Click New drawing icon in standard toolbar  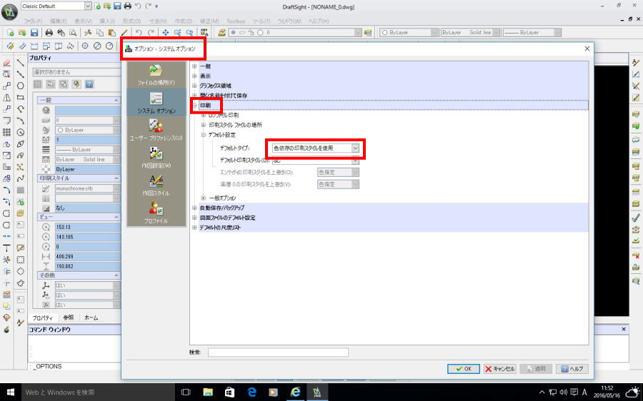[x=11, y=32]
